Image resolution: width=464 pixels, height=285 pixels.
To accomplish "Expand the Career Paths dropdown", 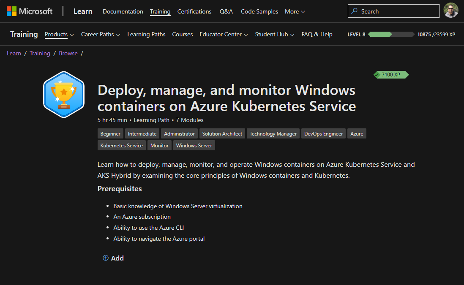I will point(101,35).
